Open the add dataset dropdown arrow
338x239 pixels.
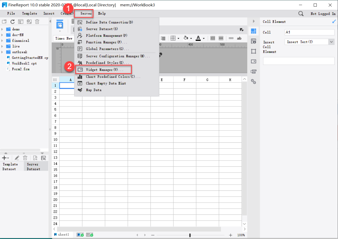(8, 158)
